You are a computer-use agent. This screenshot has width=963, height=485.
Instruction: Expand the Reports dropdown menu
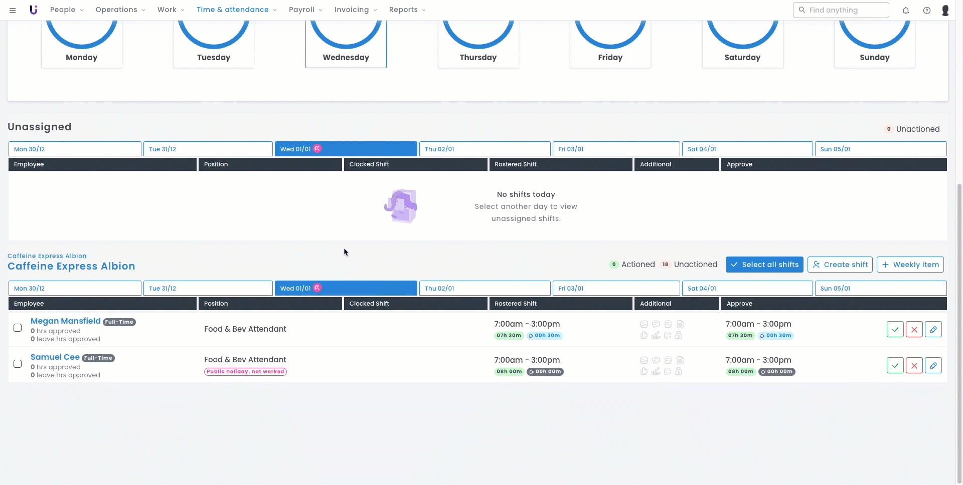[x=407, y=10]
